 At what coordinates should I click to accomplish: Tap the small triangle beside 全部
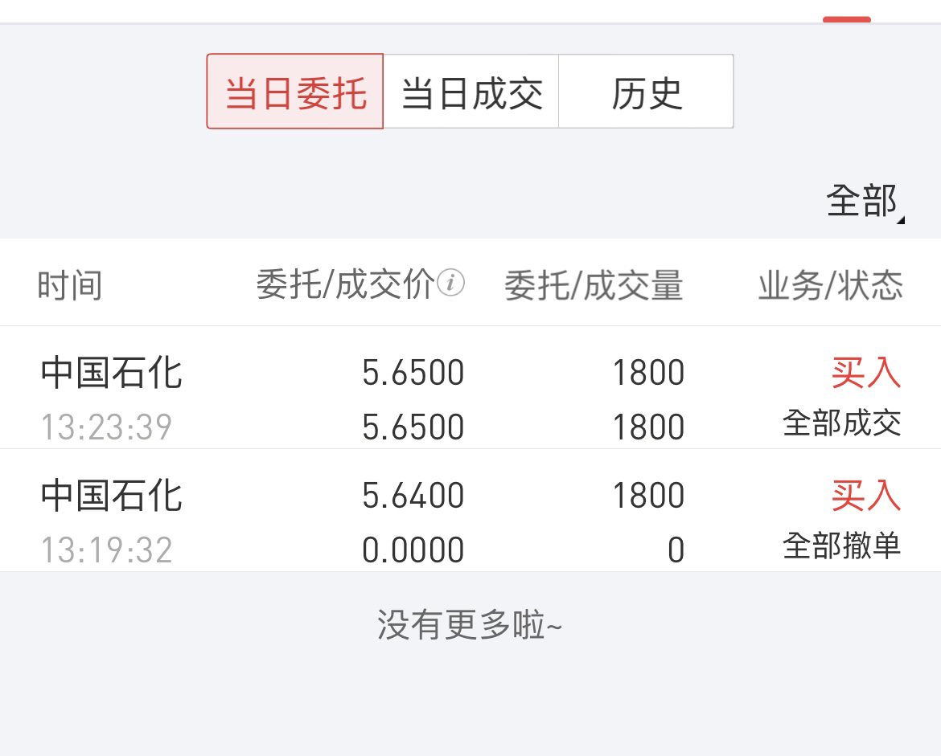point(901,220)
